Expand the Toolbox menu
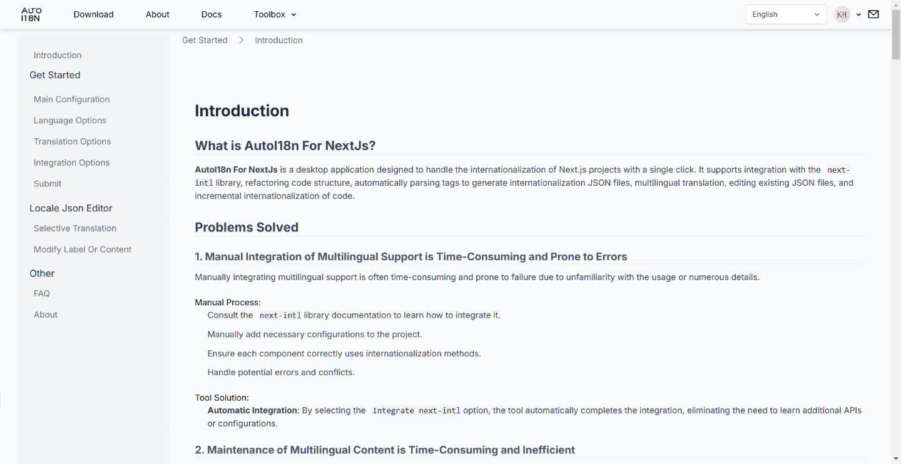901x464 pixels. click(x=275, y=14)
